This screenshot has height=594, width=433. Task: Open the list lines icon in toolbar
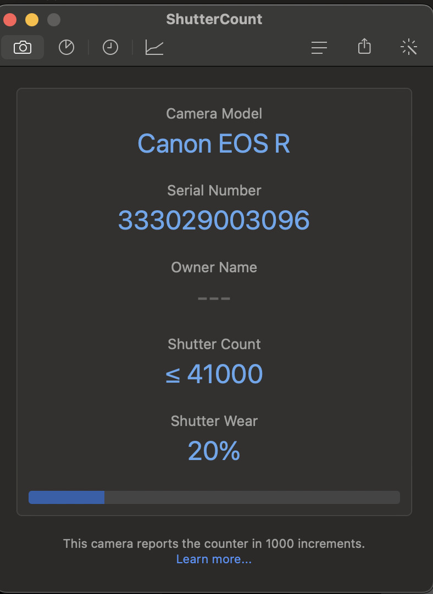pyautogui.click(x=319, y=48)
